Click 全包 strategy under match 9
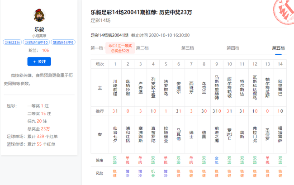This screenshot has height=185, width=294. (x=217, y=160)
